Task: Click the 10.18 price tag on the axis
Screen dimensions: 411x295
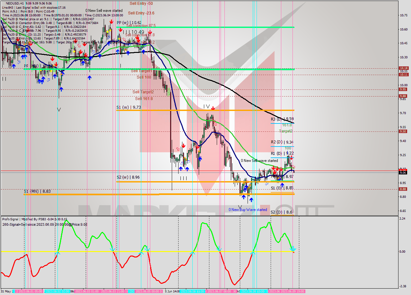Action: 403,68
